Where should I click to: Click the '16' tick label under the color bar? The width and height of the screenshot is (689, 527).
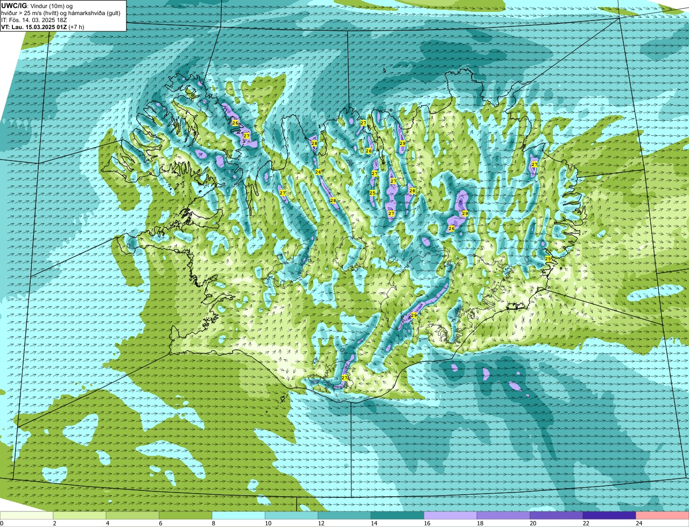pos(427,523)
